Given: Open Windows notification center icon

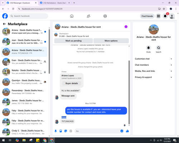Looking at the screenshot, I should tap(175, 140).
